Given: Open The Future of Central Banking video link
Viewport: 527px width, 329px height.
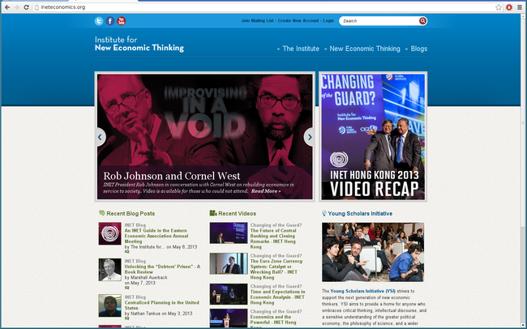Looking at the screenshot, I should (273, 238).
